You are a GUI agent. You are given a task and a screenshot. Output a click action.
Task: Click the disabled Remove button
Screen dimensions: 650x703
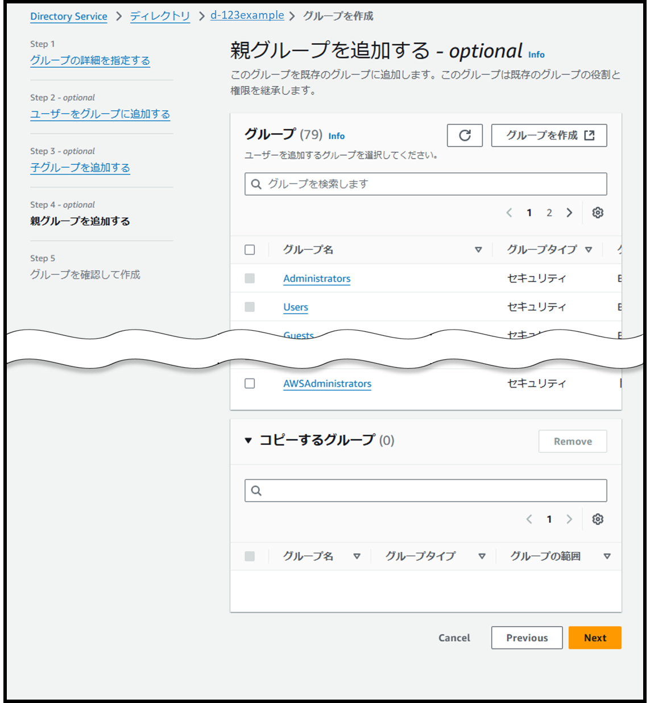pyautogui.click(x=573, y=441)
